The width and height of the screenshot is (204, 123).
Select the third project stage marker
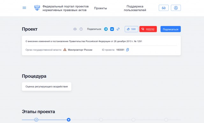click(101, 120)
